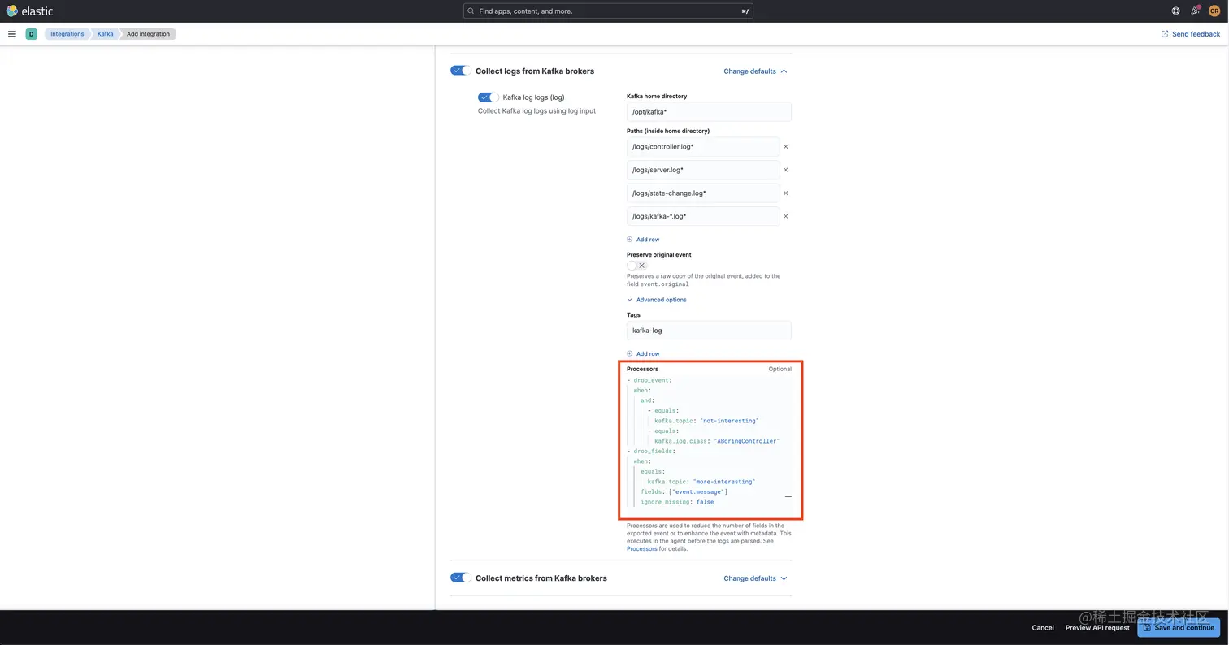Edit the /logs/state-change.log* path field

point(703,193)
